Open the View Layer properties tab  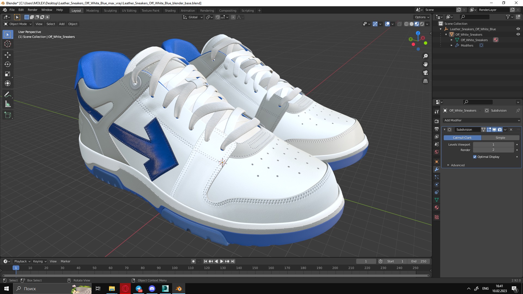(x=437, y=137)
